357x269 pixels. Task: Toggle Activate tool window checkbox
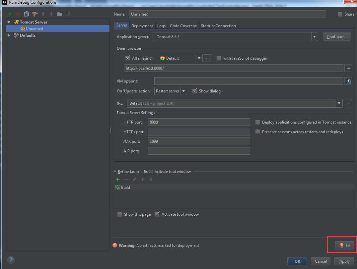tap(157, 214)
